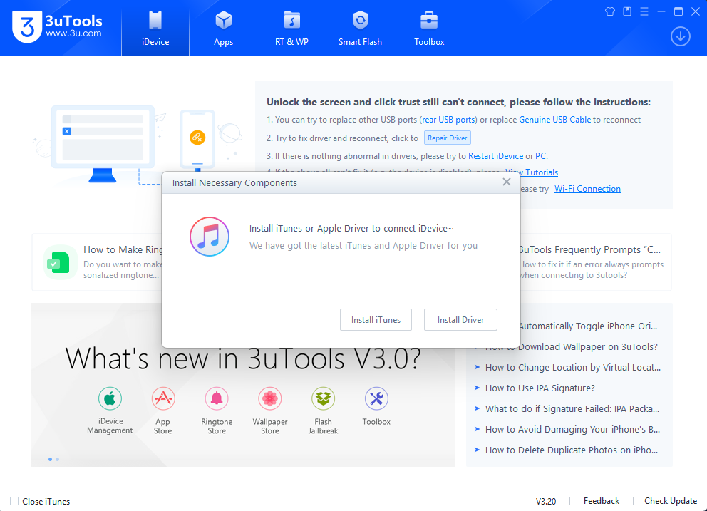Open the iDevice tab

click(155, 29)
